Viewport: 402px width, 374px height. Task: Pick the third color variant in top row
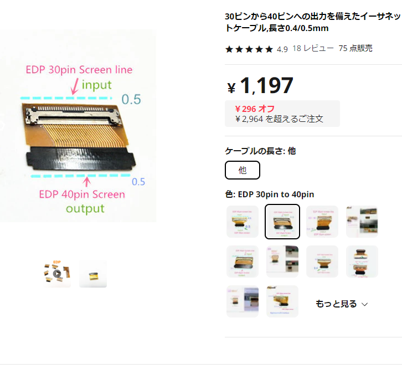(x=322, y=222)
